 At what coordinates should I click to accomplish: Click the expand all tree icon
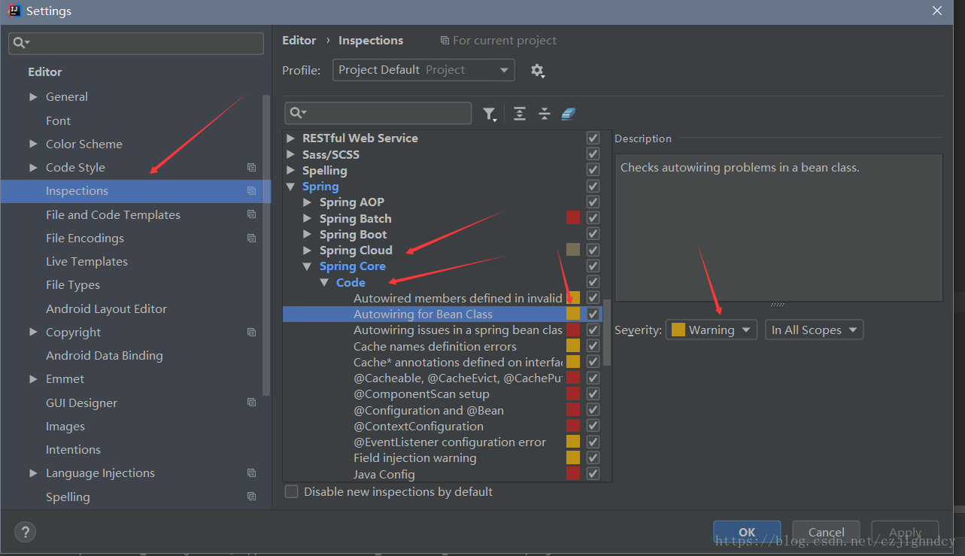520,114
